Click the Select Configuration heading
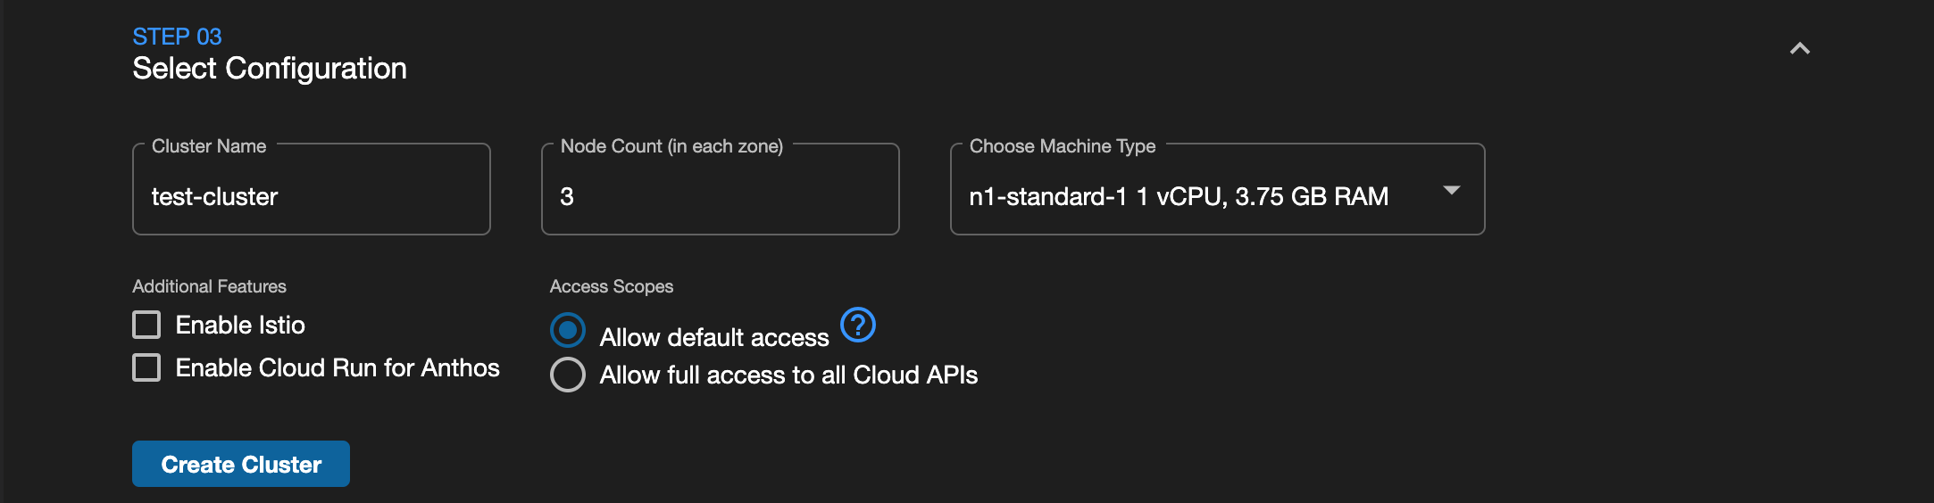The height and width of the screenshot is (503, 1934). click(270, 69)
